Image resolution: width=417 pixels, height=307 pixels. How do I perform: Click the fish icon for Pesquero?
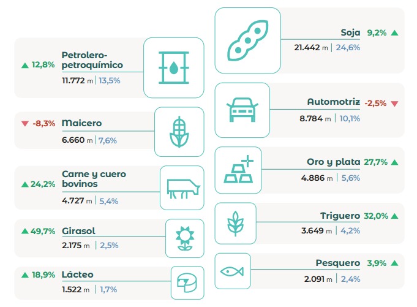(233, 270)
